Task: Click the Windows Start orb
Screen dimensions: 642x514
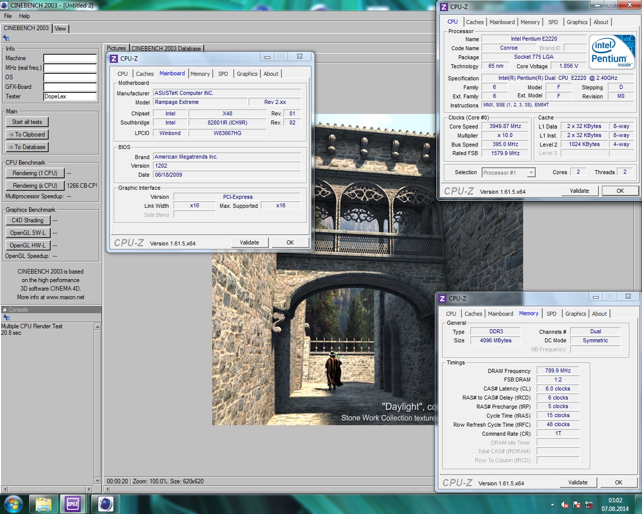Action: [x=14, y=503]
